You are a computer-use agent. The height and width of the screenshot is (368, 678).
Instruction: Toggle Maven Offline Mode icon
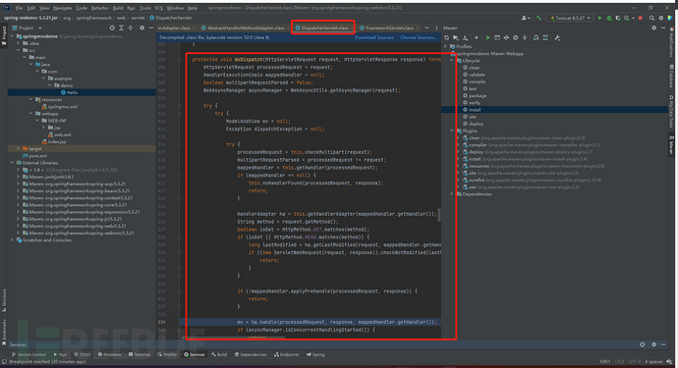click(506, 37)
